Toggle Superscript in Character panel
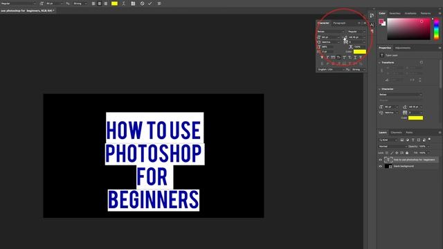Image resolution: width=443 pixels, height=249 pixels. click(x=344, y=57)
